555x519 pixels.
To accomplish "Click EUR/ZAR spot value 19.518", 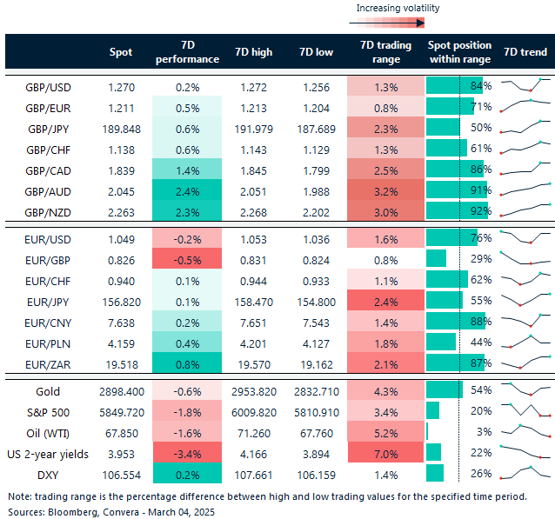I will click(x=122, y=365).
